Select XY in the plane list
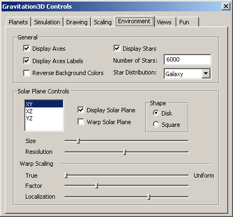 click(44, 104)
